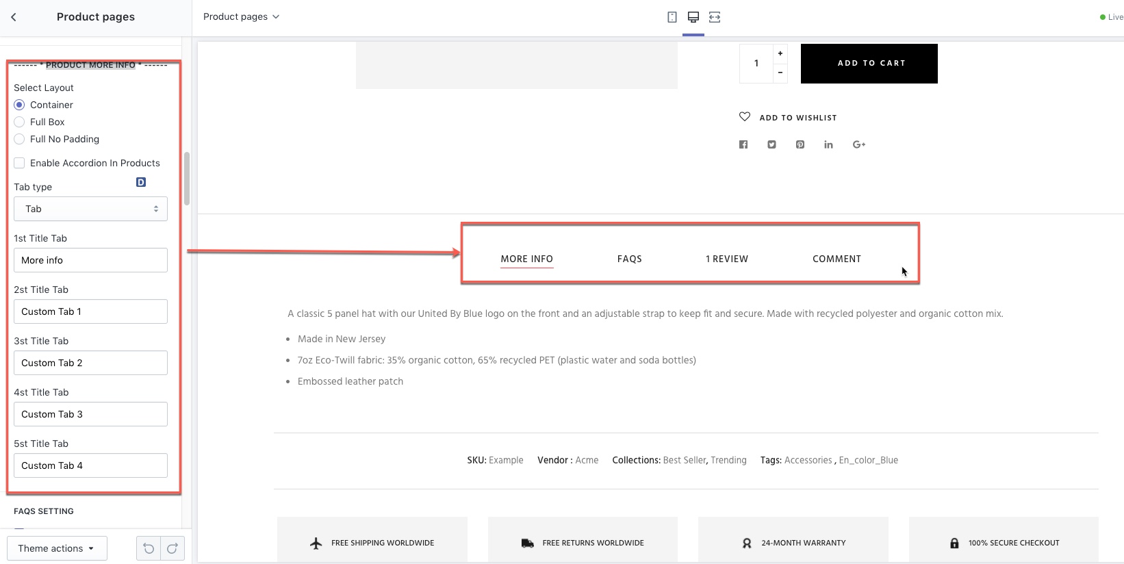Open the Comment tab
Viewport: 1124px width, 564px height.
(x=836, y=259)
